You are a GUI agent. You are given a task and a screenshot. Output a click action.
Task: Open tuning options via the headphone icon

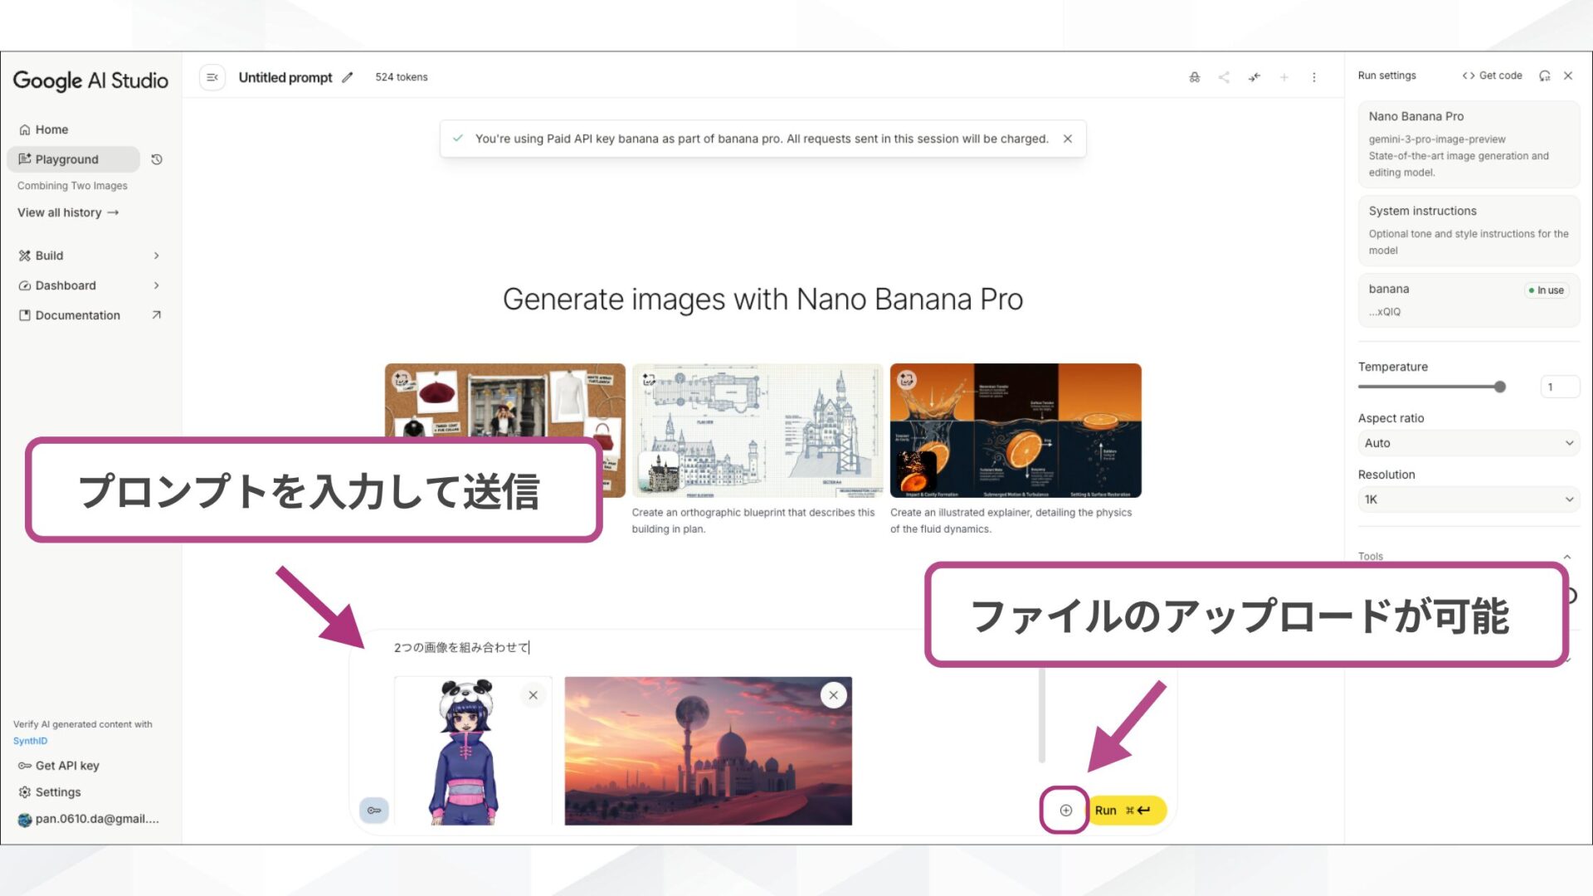1544,75
